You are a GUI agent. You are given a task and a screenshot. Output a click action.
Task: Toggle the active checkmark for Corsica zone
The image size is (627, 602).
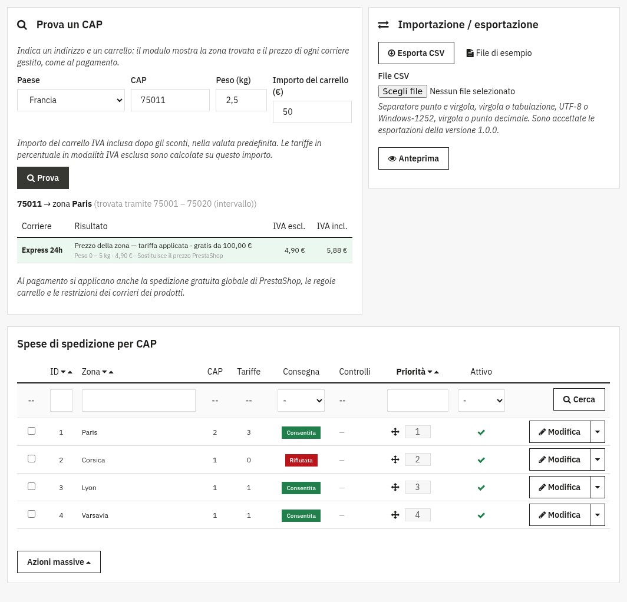coord(481,459)
